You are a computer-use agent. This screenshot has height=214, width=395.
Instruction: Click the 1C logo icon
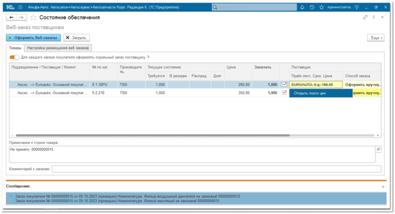point(10,7)
